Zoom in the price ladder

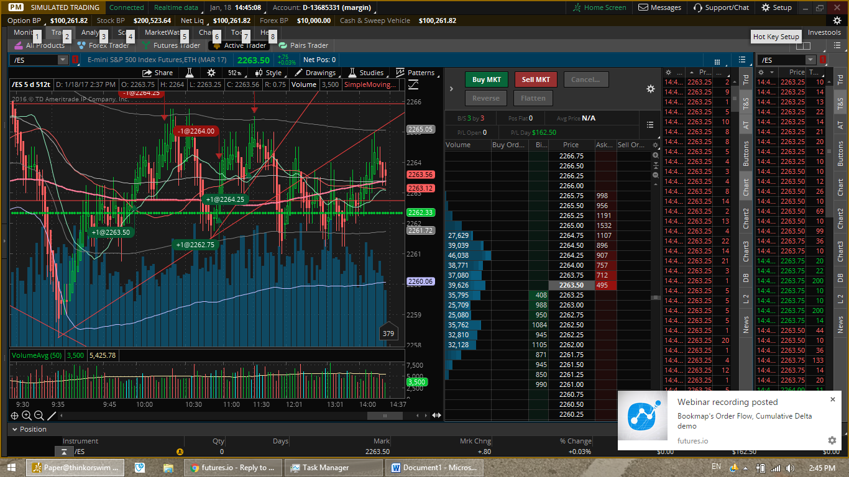point(655,155)
